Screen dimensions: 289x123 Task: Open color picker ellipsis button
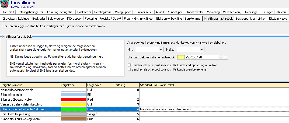click(226, 57)
